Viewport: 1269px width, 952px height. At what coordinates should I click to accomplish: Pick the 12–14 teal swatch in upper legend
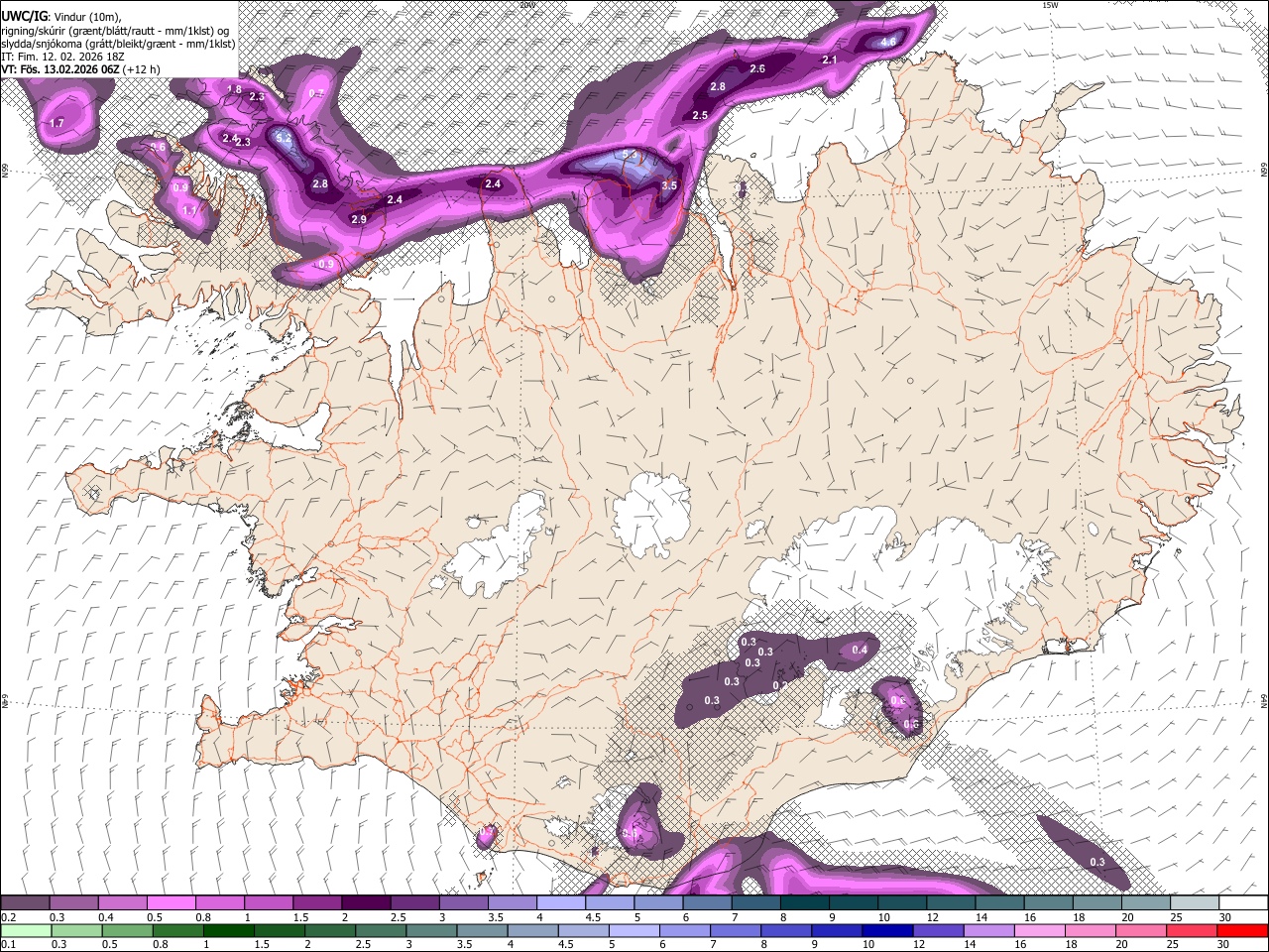click(x=951, y=902)
